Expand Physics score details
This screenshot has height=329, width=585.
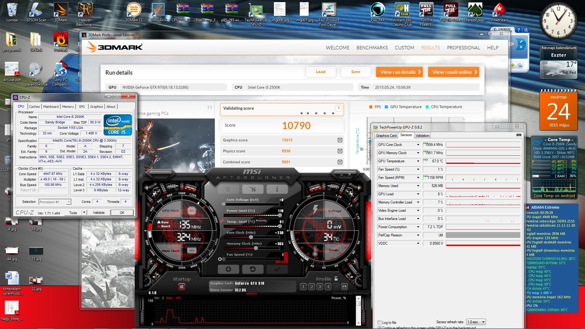(340, 151)
